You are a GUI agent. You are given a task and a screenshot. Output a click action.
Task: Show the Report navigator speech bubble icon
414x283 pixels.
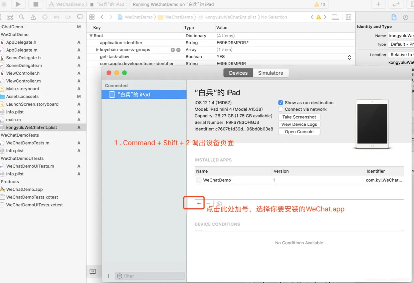coord(79,17)
